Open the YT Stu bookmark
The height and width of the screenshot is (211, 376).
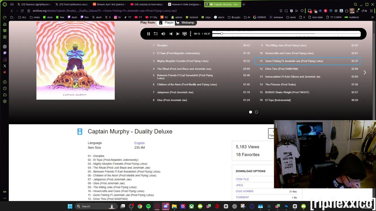pos(151,17)
